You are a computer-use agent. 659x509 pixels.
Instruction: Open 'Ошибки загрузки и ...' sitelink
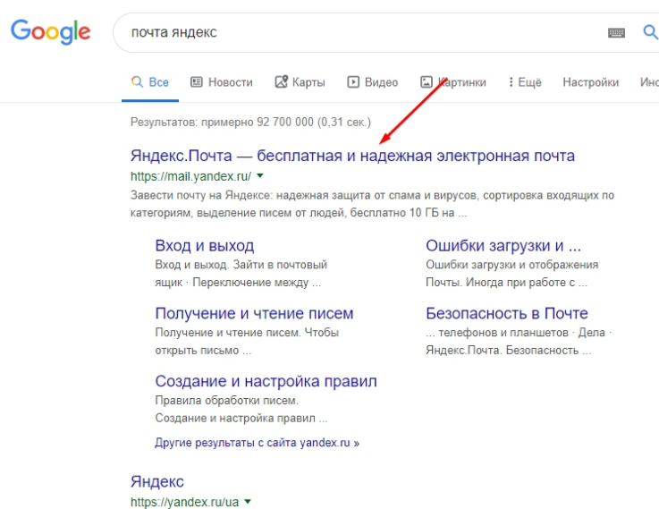coord(503,245)
